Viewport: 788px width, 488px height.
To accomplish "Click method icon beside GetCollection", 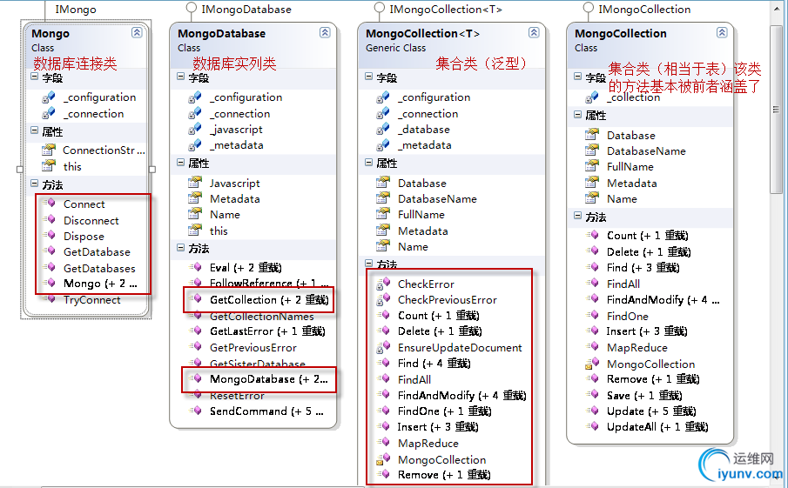I will 196,299.
